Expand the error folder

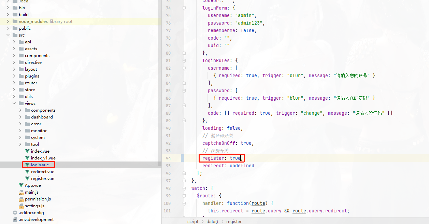[x=20, y=124]
